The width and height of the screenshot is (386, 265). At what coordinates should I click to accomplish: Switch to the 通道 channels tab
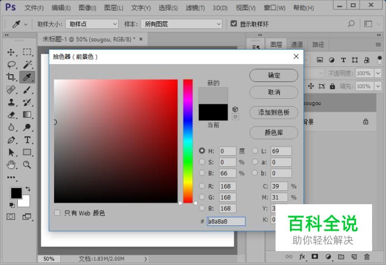click(x=297, y=45)
